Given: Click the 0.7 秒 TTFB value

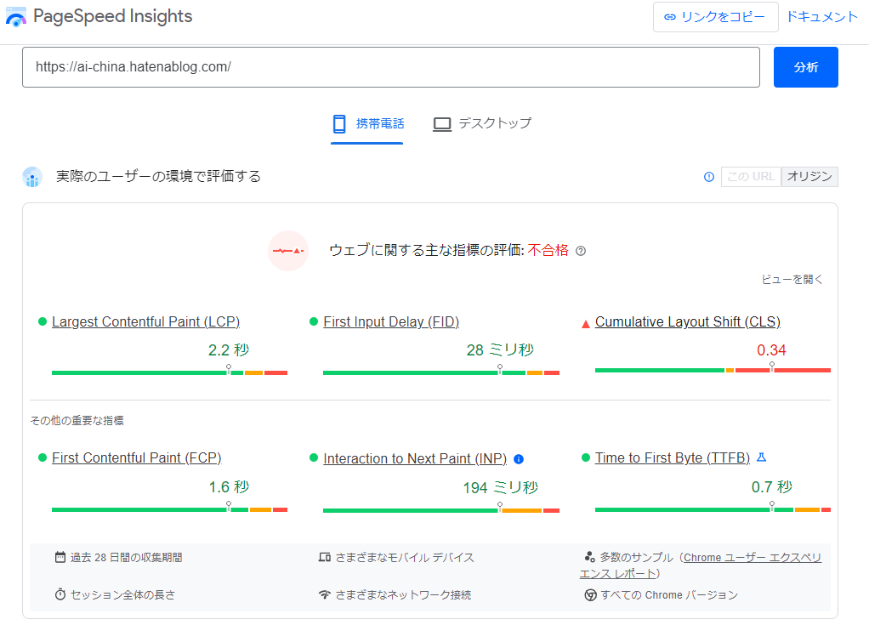Looking at the screenshot, I should point(771,487).
